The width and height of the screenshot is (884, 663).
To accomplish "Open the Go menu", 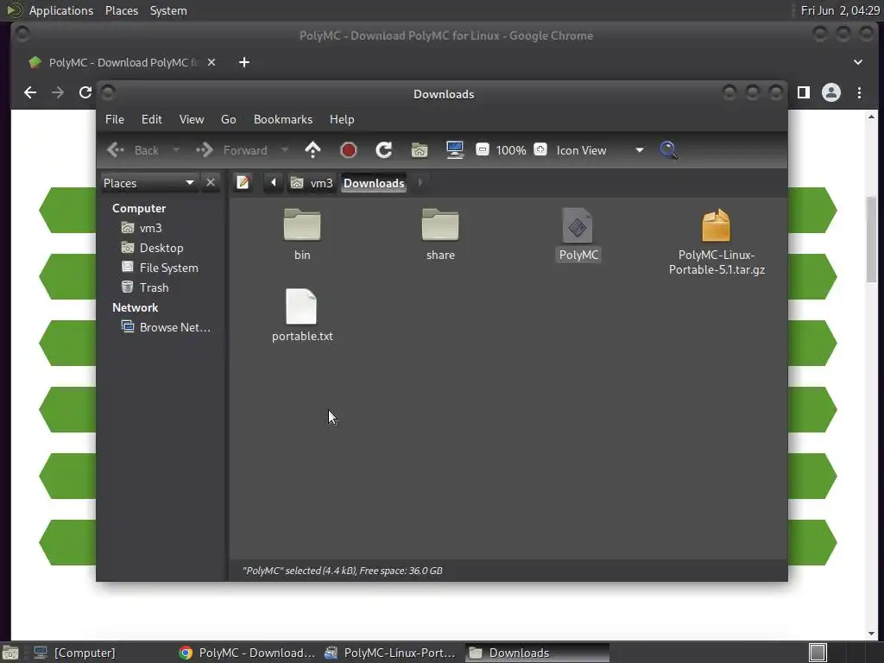I will (228, 119).
